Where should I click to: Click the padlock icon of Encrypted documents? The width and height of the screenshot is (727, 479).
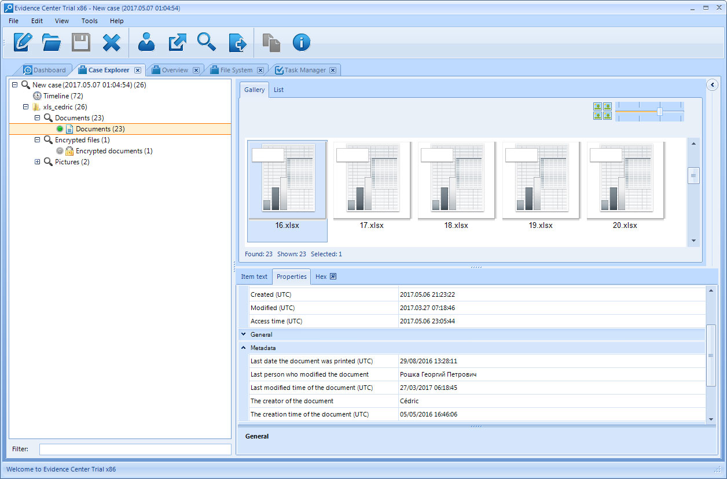coord(69,151)
